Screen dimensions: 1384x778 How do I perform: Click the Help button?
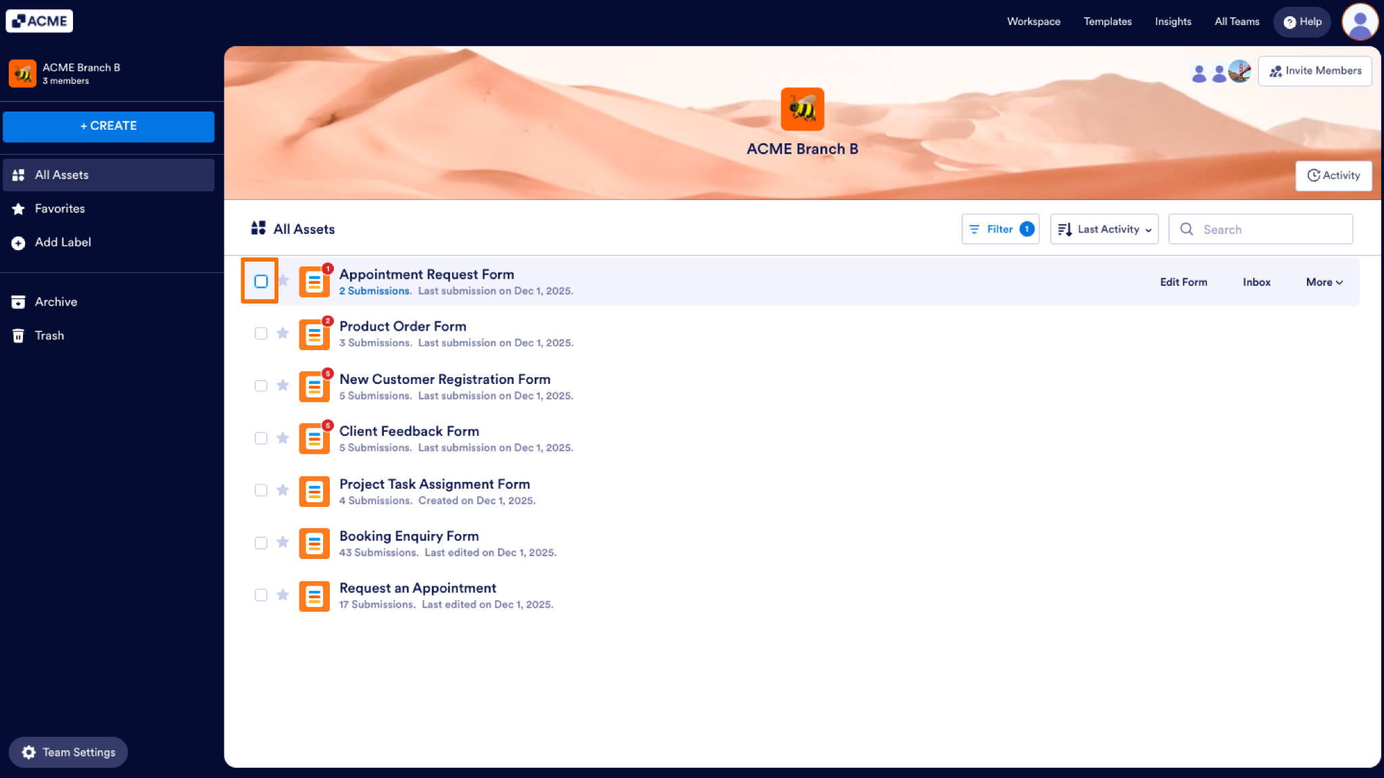(x=1302, y=22)
